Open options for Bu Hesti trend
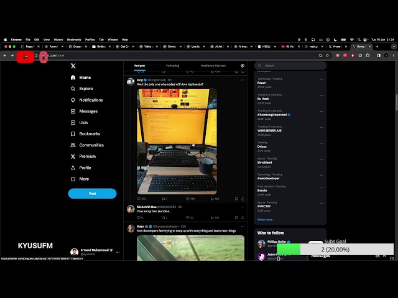The image size is (398, 298). tap(322, 96)
